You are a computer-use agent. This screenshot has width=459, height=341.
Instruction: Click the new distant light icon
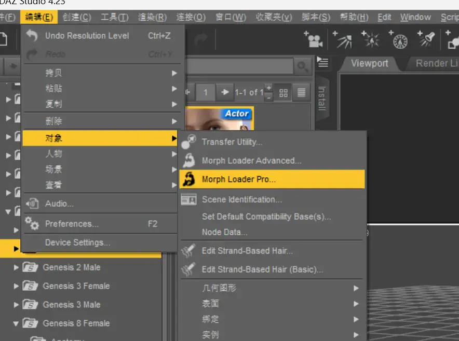click(343, 39)
